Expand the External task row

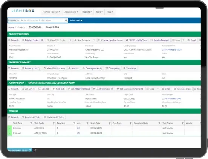[x=9, y=128]
